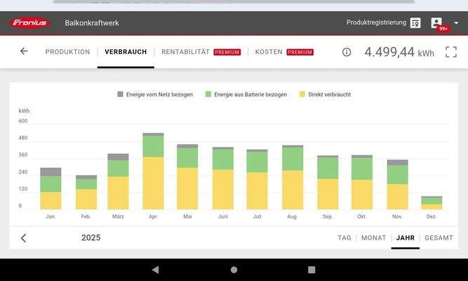Show info about total energy value
The height and width of the screenshot is (281, 468).
point(347,52)
